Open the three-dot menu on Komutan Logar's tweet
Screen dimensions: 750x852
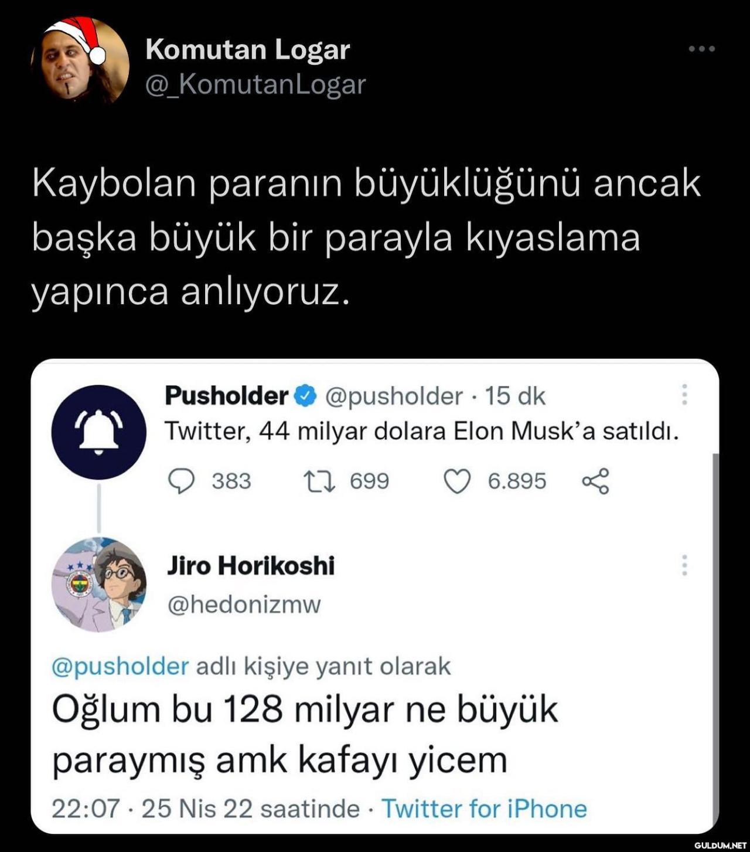point(701,49)
